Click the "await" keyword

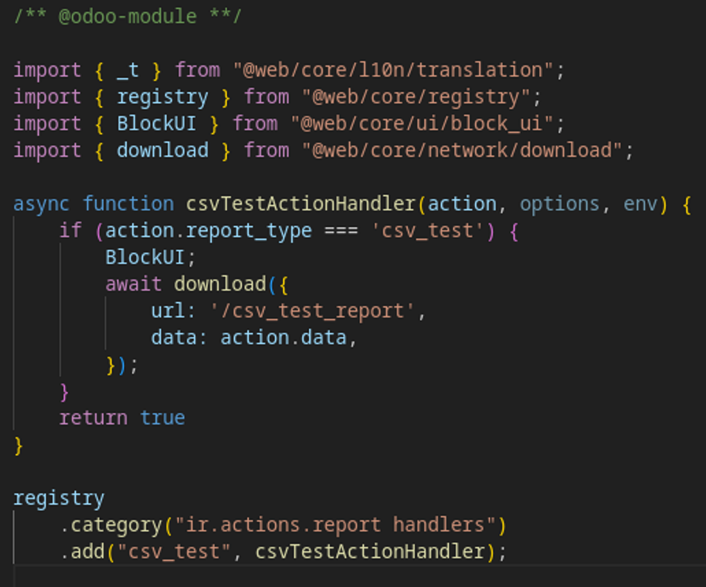[x=134, y=284]
